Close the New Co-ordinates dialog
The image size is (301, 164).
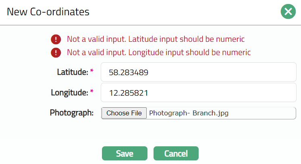(x=288, y=12)
